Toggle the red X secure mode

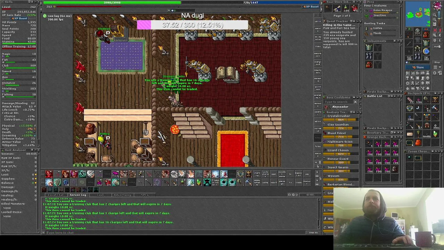tap(435, 30)
